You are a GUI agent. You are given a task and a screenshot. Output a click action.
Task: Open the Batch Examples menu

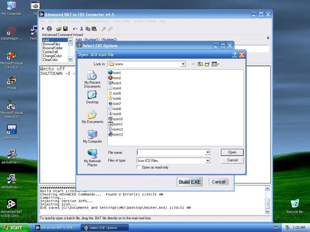coord(69,21)
